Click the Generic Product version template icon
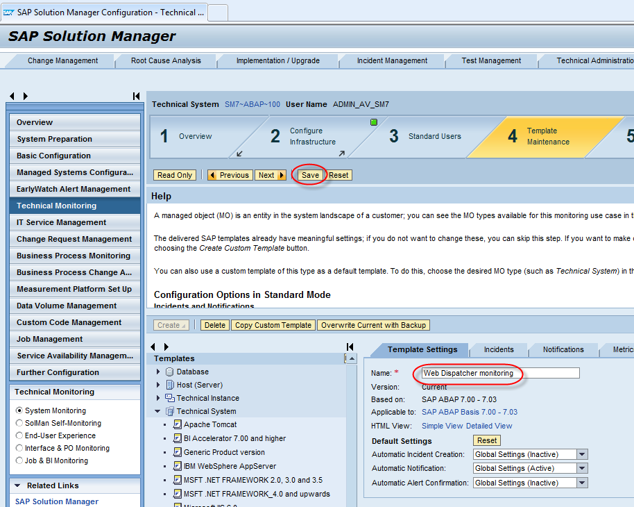This screenshot has width=634, height=507. [177, 452]
